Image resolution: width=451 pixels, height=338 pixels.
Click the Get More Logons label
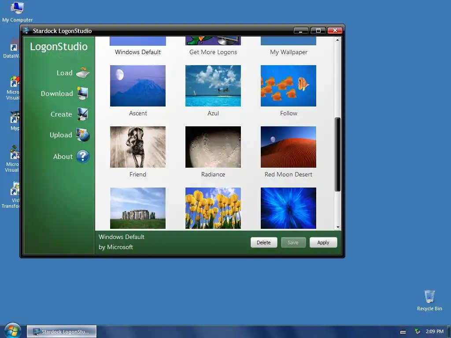pos(213,52)
